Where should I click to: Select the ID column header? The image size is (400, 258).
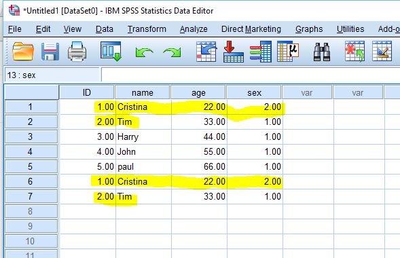point(87,92)
